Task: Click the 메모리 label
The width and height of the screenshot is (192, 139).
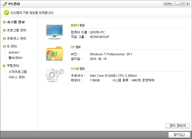Action: pos(76,80)
